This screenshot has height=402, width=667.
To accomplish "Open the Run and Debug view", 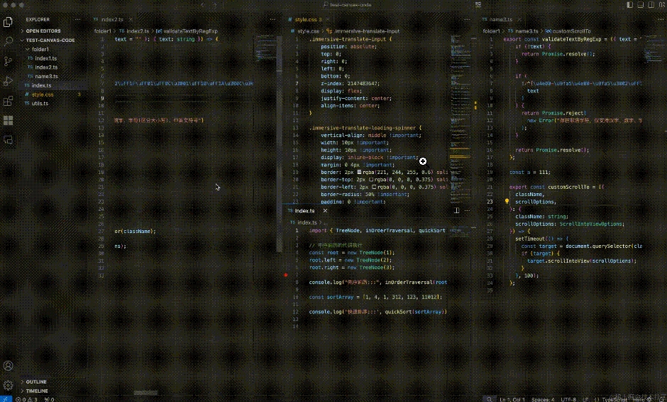I will point(8,81).
